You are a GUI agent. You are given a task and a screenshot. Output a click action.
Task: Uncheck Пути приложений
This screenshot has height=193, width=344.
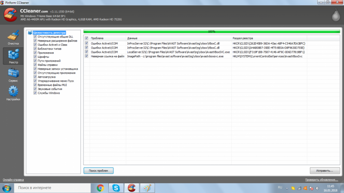pyautogui.click(x=35, y=60)
